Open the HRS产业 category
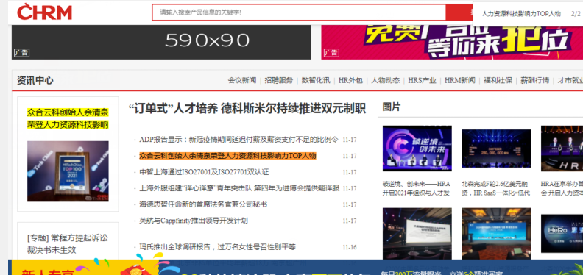 [422, 80]
